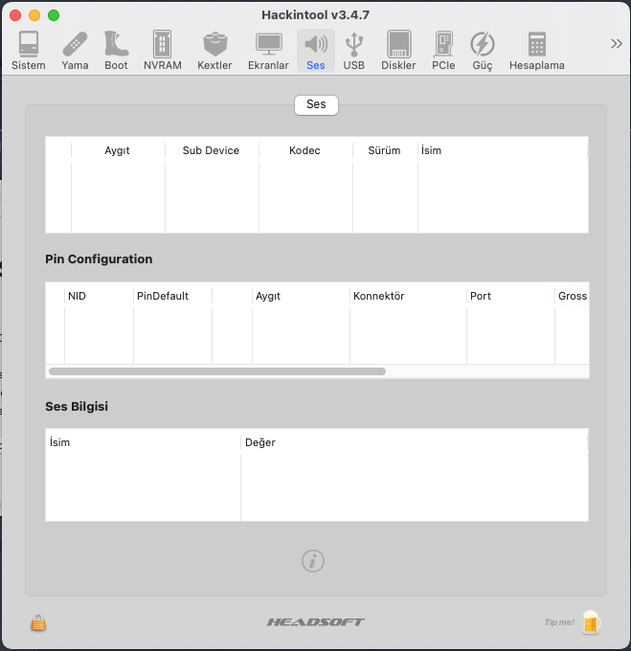Sort by Değer column header
Viewport: 631px width, 651px height.
414,442
